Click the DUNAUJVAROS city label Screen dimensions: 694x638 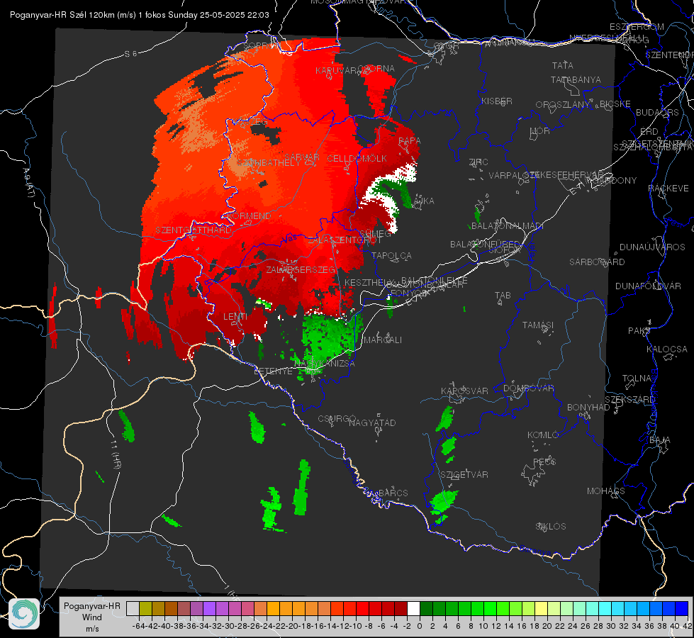652,247
